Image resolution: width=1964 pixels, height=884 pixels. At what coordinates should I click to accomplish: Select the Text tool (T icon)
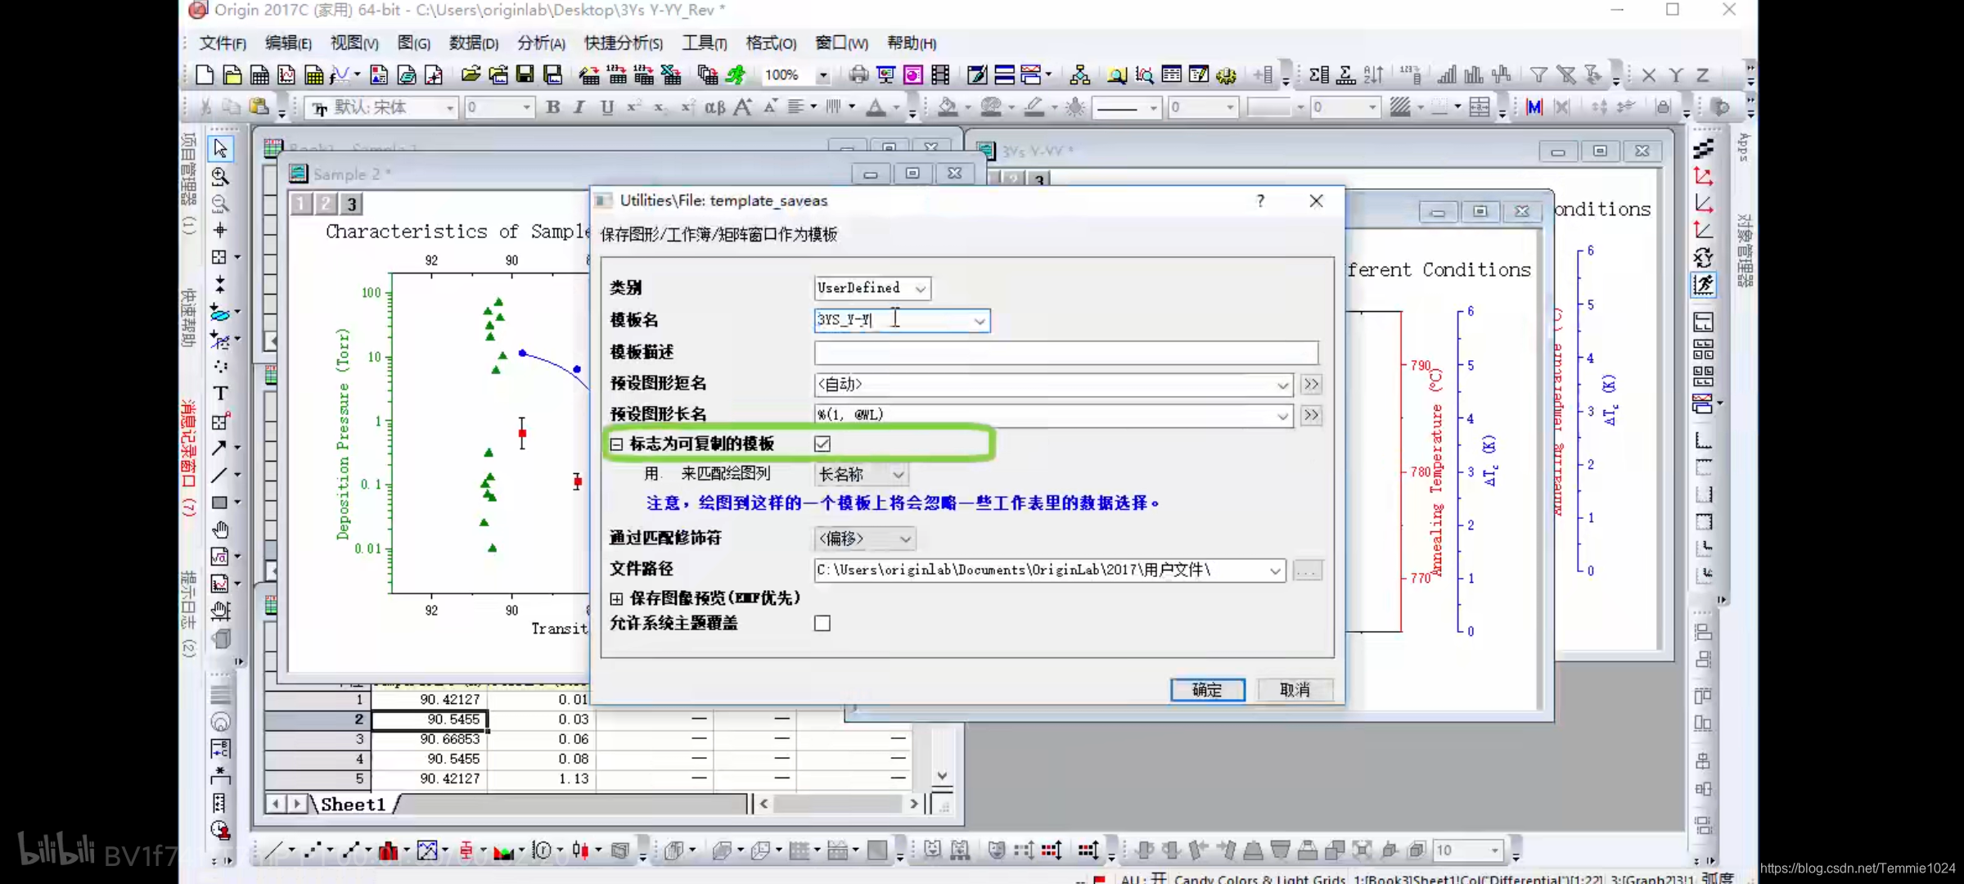[x=220, y=394]
